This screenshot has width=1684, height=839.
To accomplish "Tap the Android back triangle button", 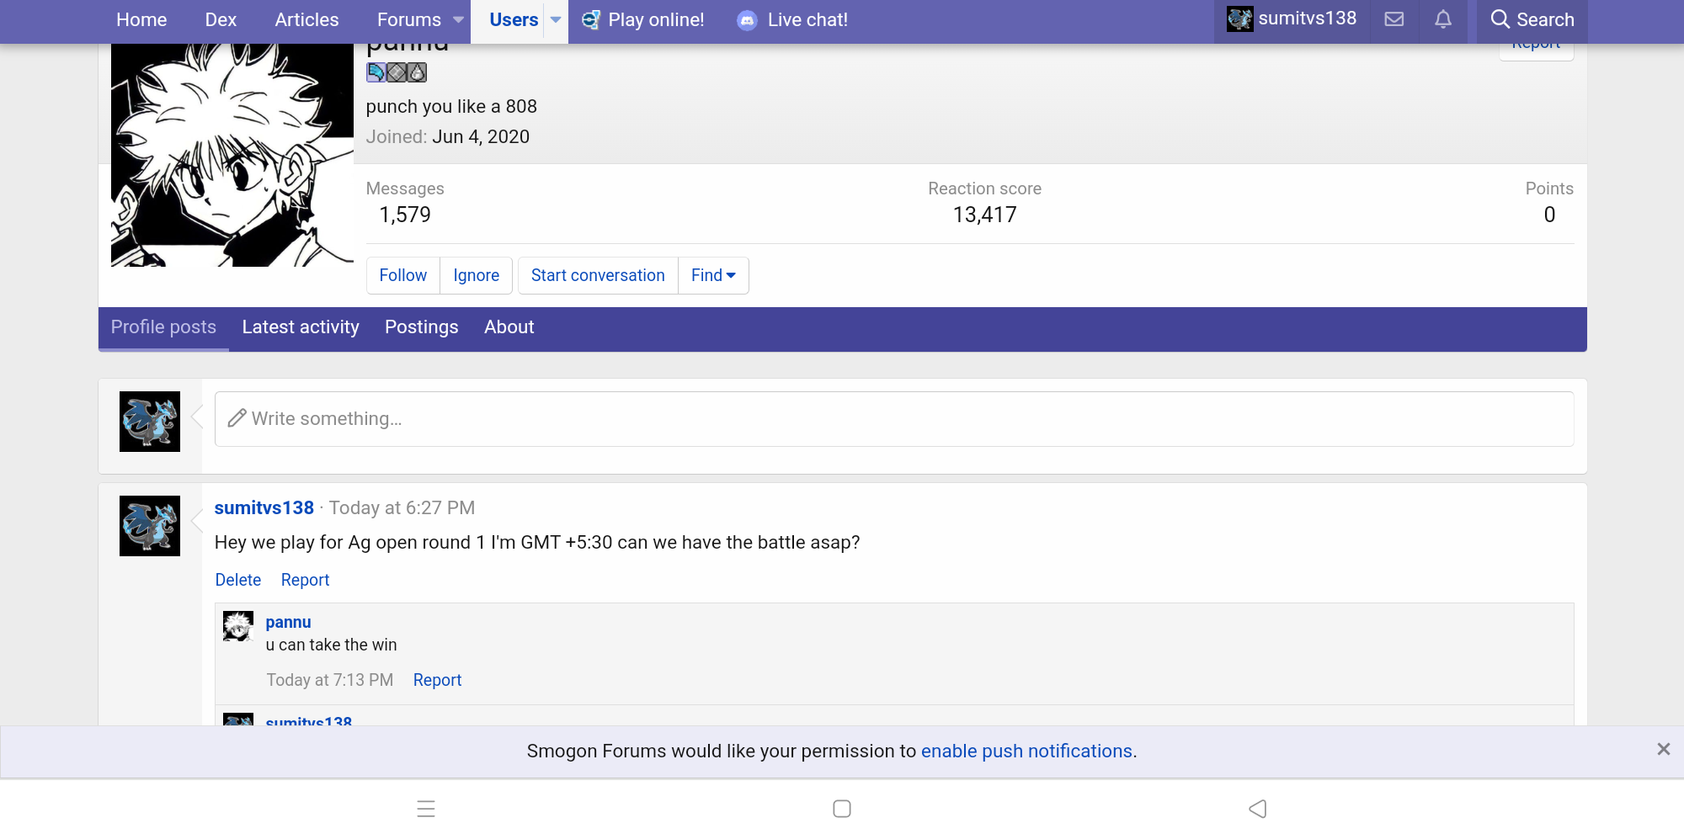I will click(1257, 809).
